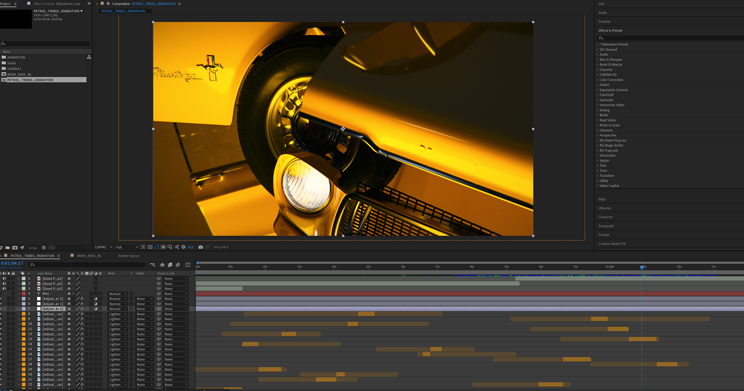Toggle effects fx switch on layer 8
This screenshot has width=744, height=391.
coord(82,314)
